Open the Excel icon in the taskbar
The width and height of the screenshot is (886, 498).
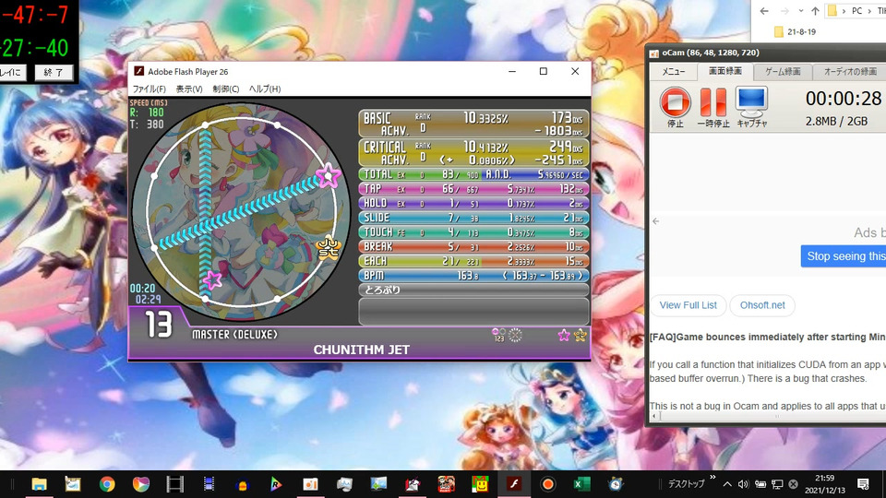click(x=581, y=484)
